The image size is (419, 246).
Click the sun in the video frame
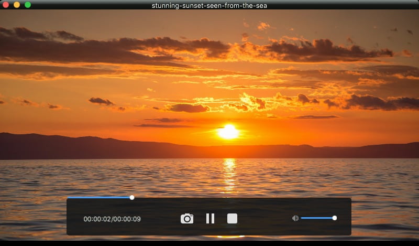pyautogui.click(x=228, y=132)
